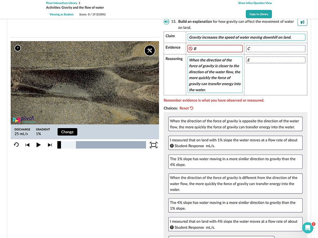Click Show Inline Question View

(255, 3)
